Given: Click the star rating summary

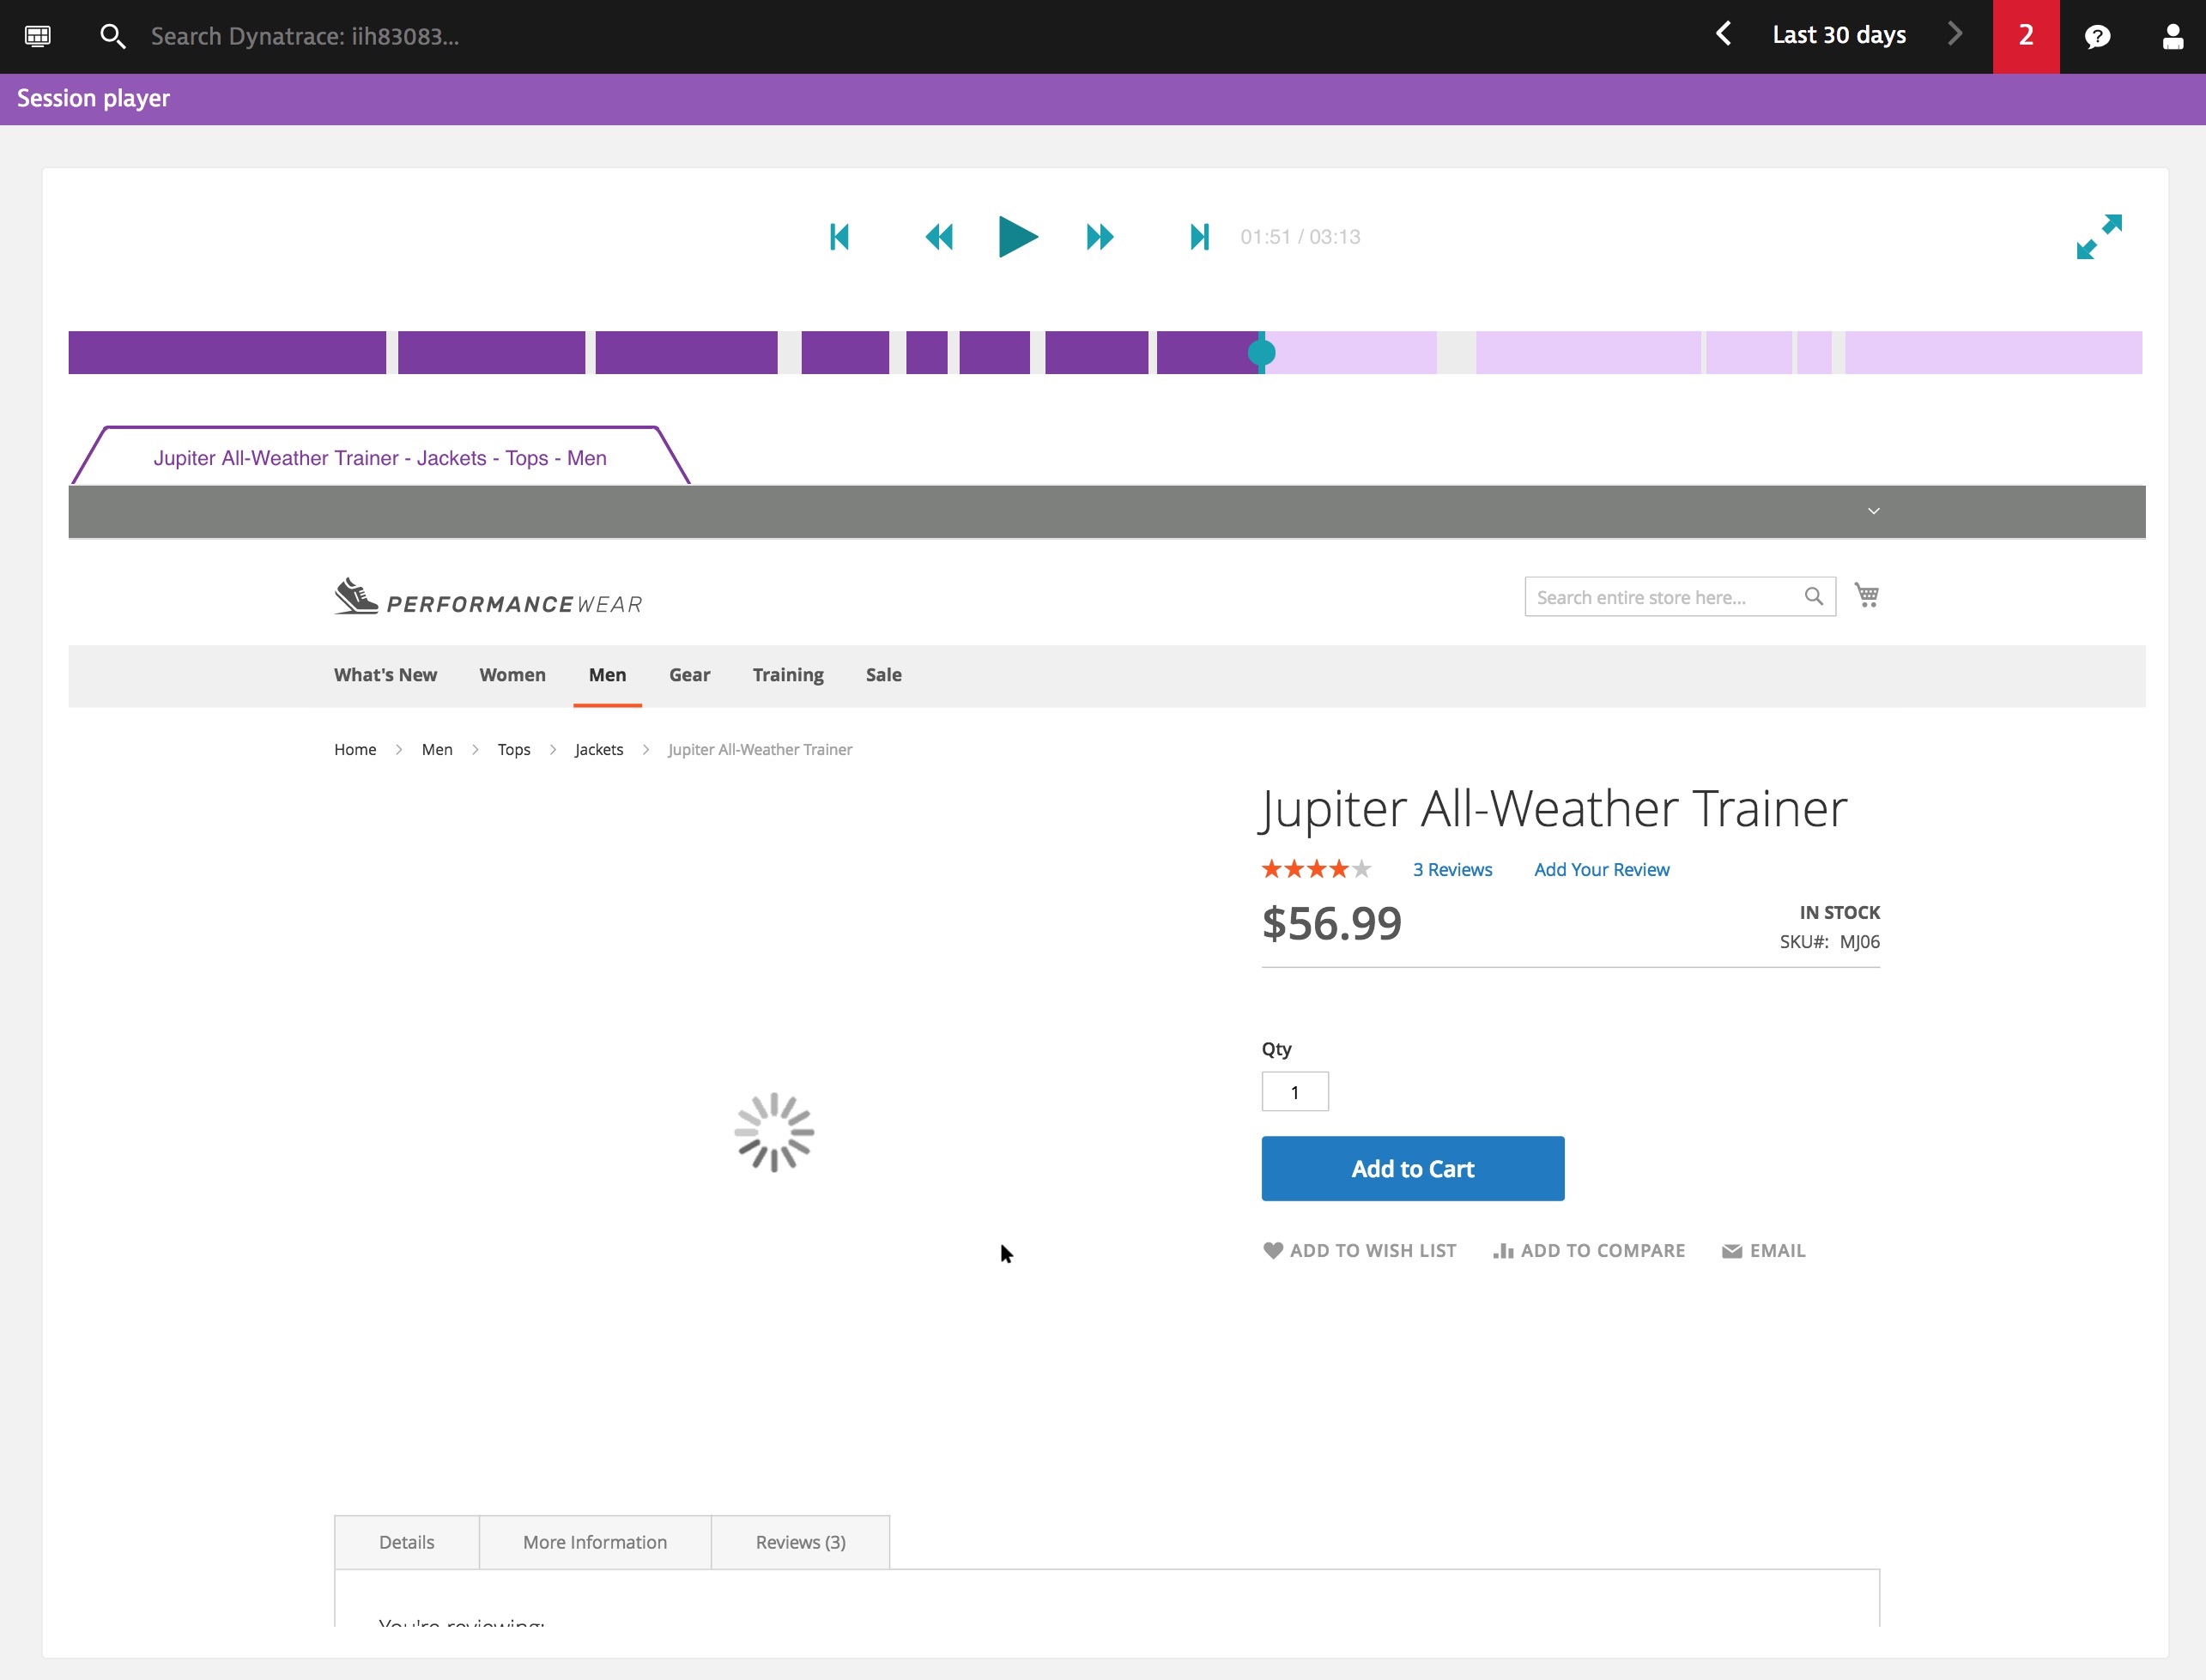Looking at the screenshot, I should click(x=1316, y=869).
